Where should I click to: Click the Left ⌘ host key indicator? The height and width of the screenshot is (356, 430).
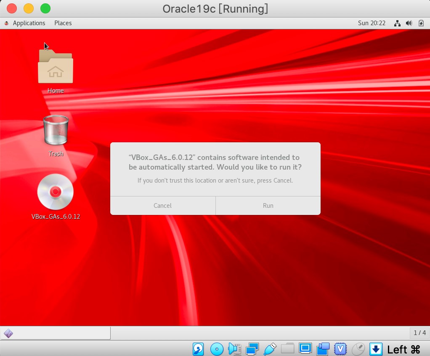403,349
